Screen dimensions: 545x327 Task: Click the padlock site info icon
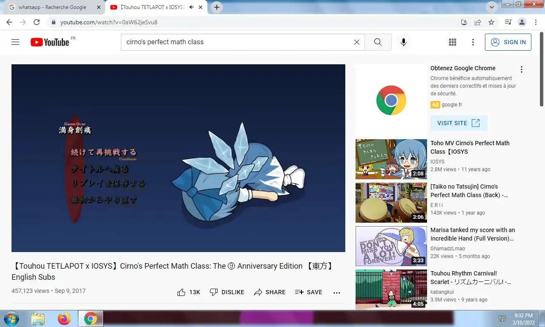pos(53,22)
